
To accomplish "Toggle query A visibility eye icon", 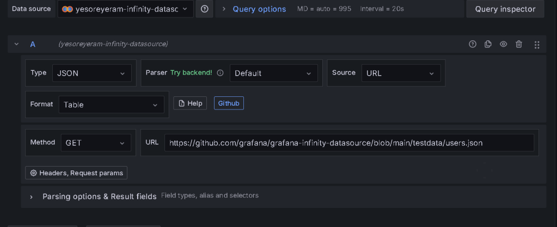I will [503, 44].
